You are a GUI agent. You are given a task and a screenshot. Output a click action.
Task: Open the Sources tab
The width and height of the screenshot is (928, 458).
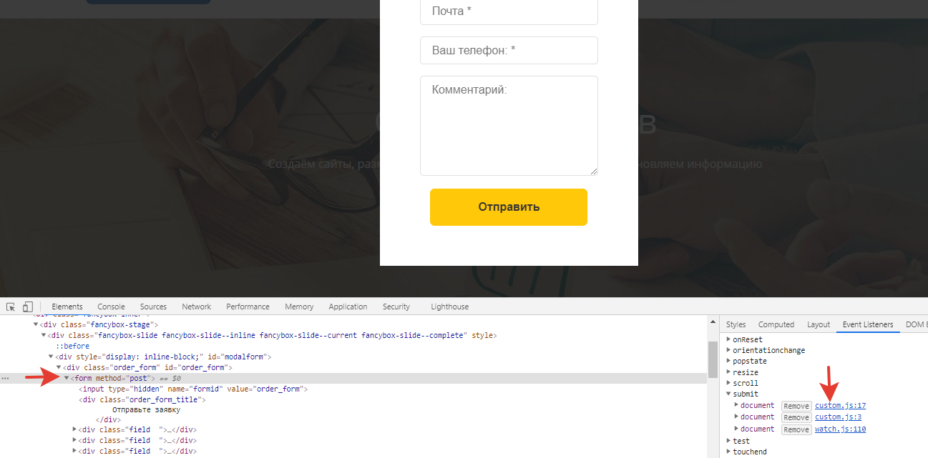pyautogui.click(x=153, y=307)
